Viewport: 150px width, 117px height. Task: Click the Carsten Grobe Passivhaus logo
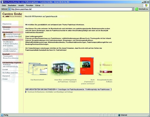[x=12, y=15]
